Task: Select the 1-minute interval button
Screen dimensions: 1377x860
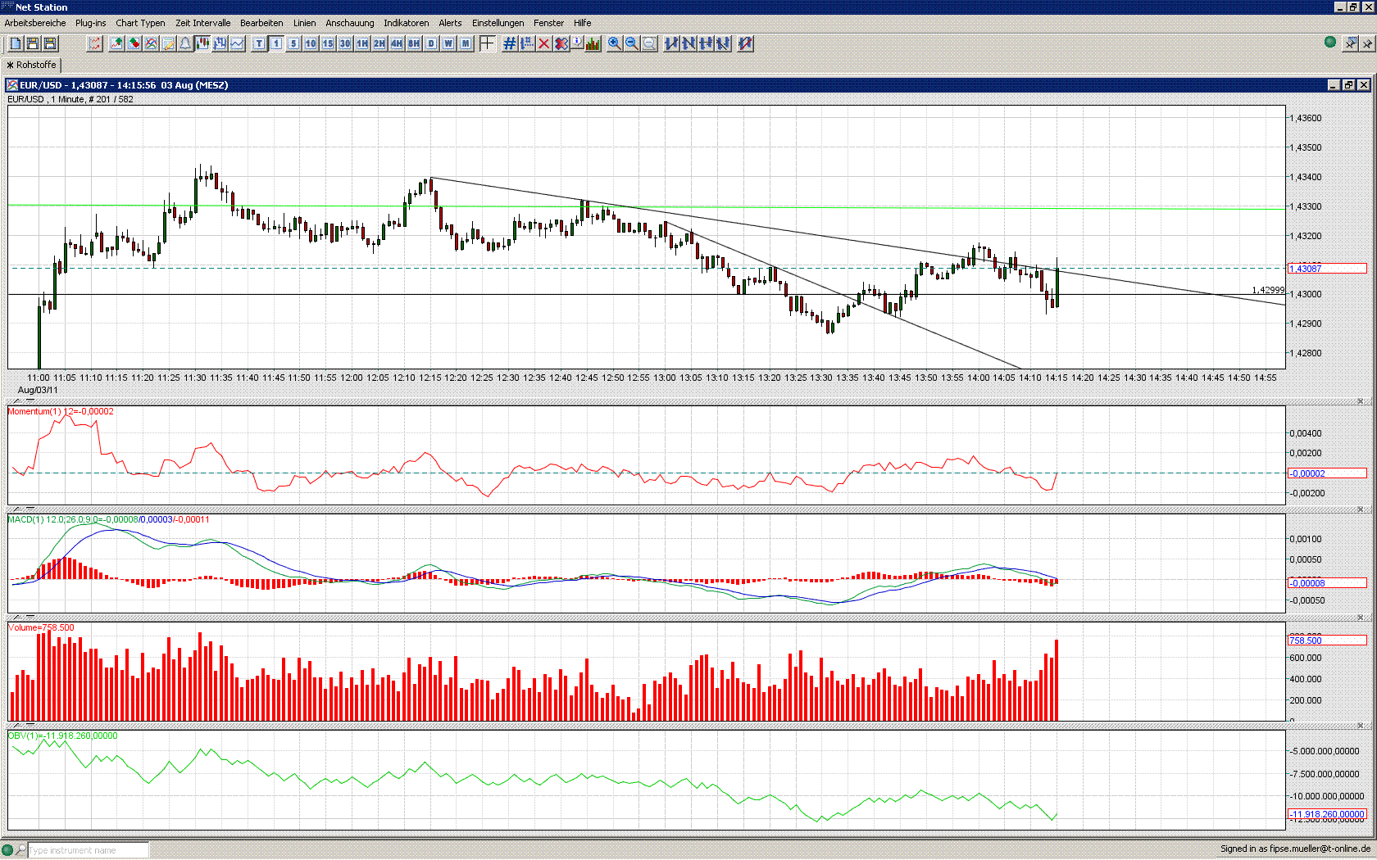Action: [276, 43]
